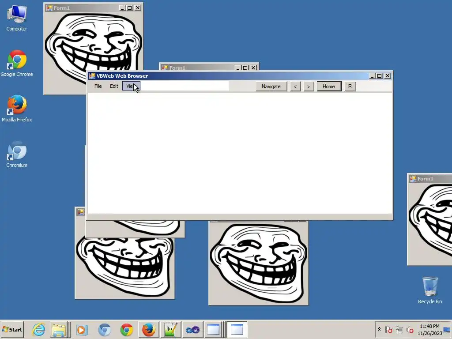Select the Chromium desktop shortcut
Screen dimensions: 452x339
click(17, 154)
